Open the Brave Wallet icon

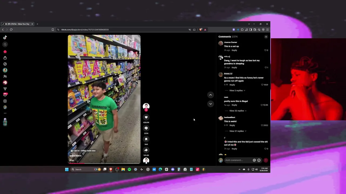tap(255, 30)
